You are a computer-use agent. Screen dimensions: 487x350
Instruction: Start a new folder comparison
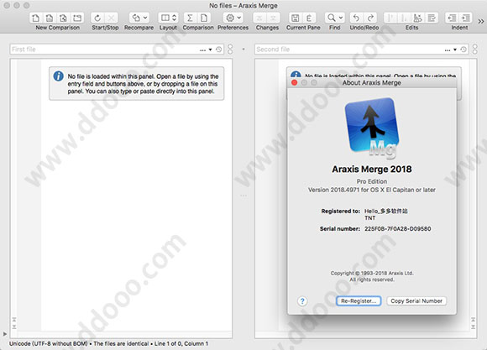click(x=77, y=18)
